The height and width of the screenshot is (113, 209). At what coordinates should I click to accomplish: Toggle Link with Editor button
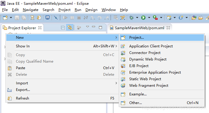(70, 27)
